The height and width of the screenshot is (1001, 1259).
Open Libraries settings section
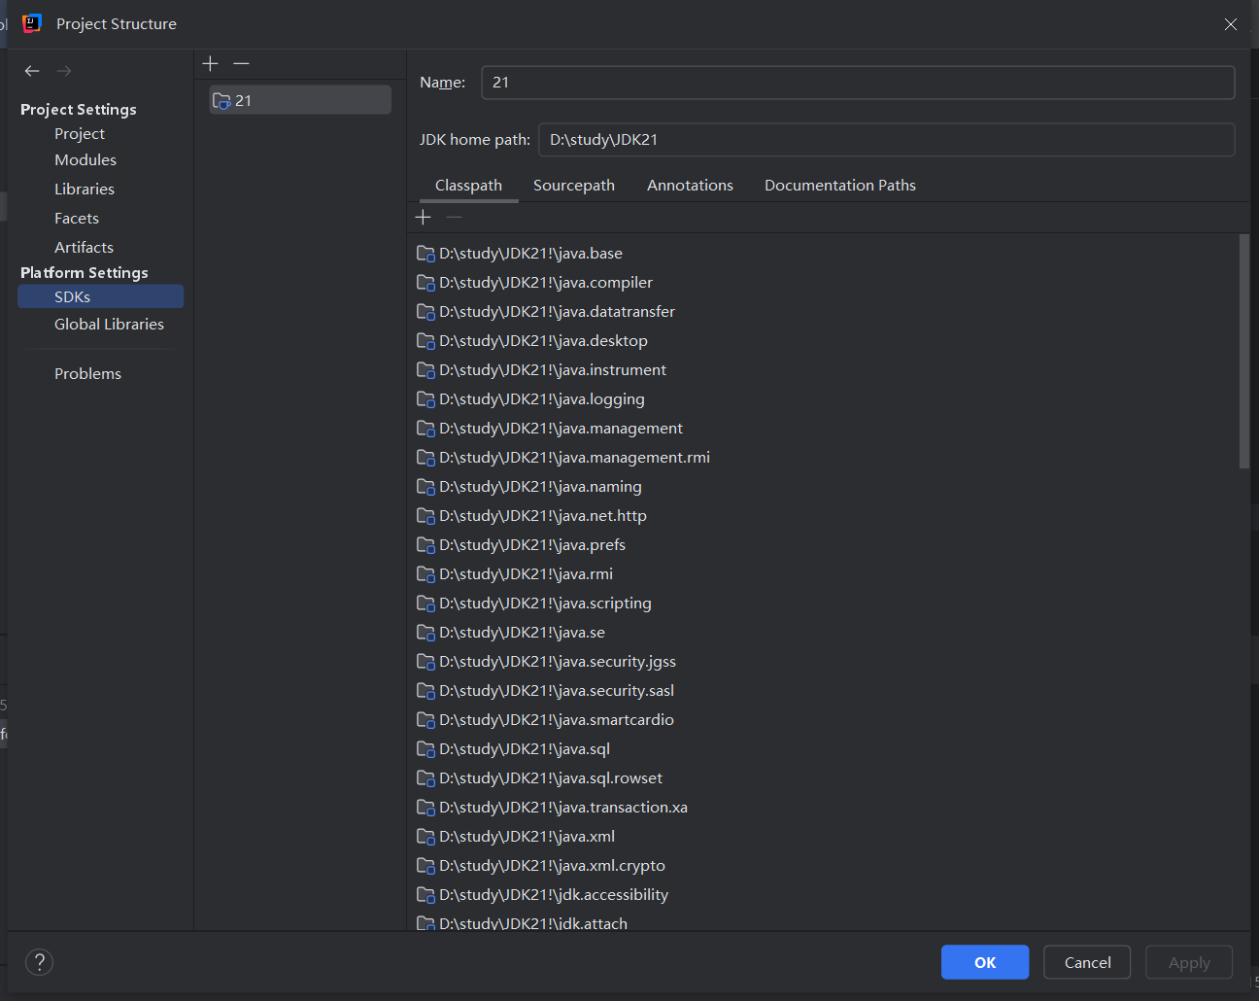[85, 189]
